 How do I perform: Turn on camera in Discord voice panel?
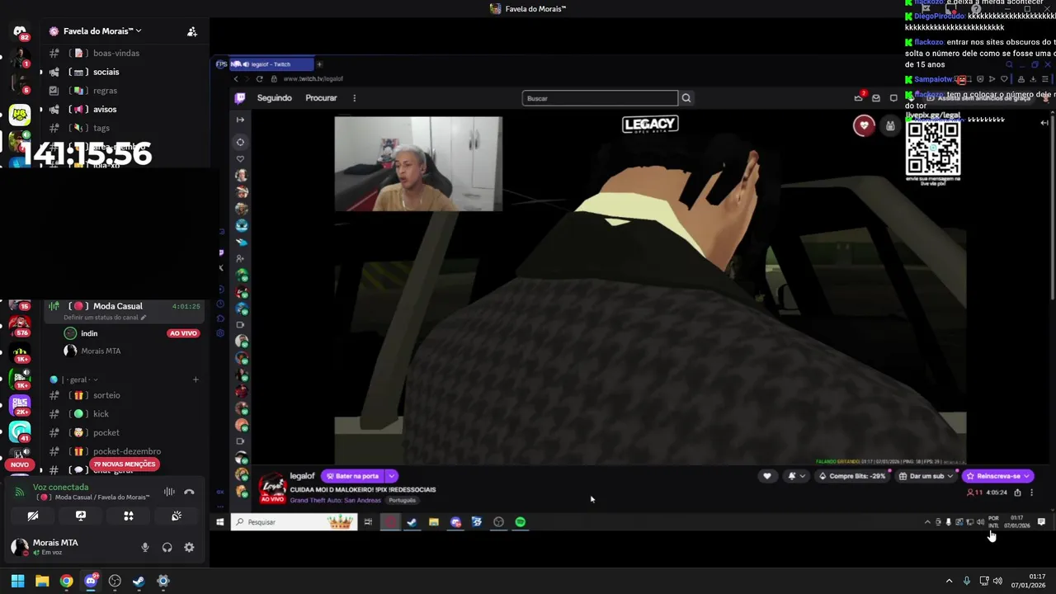pos(33,516)
